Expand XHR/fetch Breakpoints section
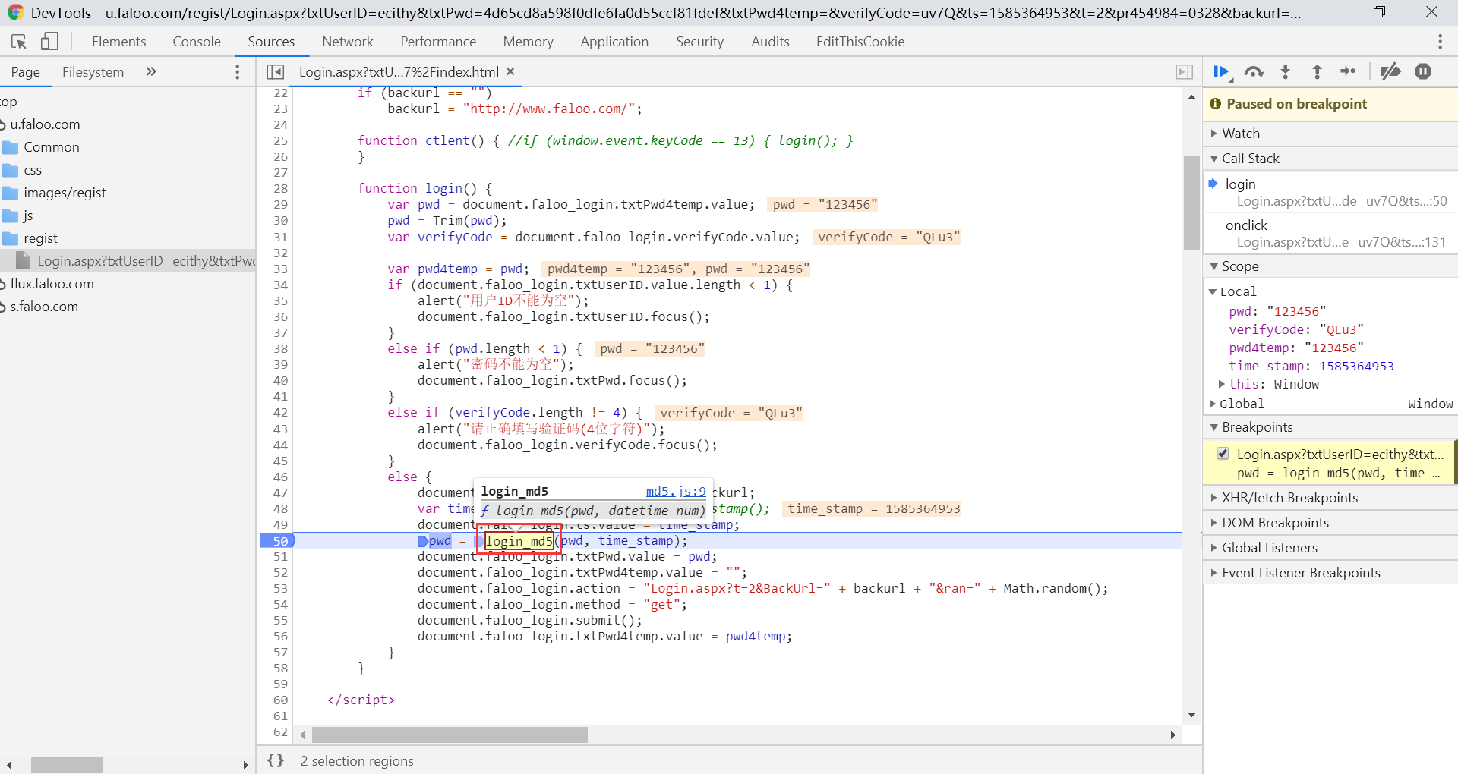Viewport: 1458px width, 774px height. (1289, 498)
